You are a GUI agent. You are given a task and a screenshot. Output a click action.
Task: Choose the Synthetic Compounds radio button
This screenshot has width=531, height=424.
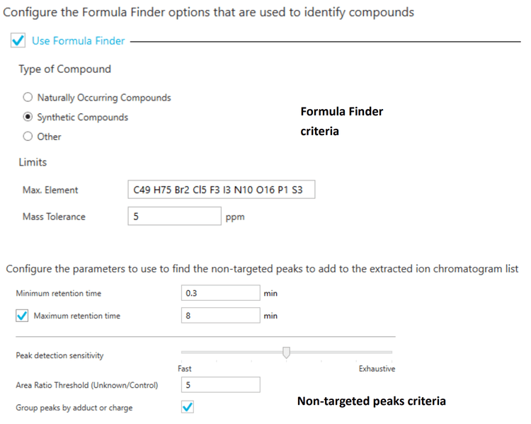point(28,117)
